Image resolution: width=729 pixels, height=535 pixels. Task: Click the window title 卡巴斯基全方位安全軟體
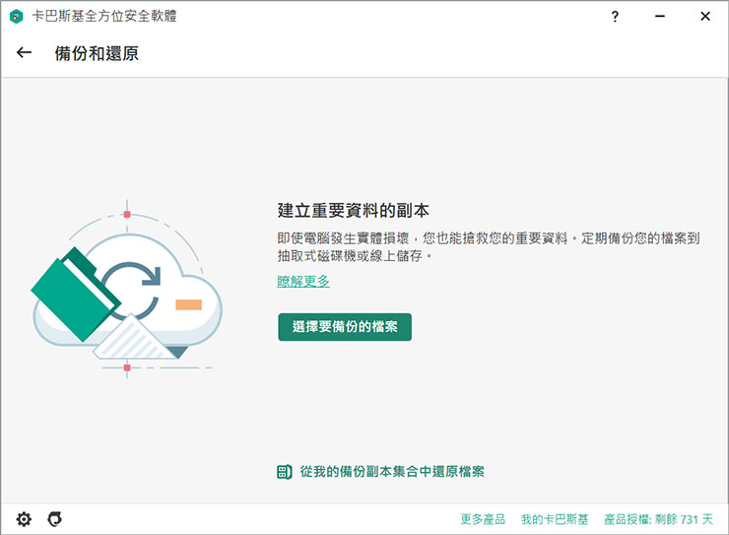point(104,17)
